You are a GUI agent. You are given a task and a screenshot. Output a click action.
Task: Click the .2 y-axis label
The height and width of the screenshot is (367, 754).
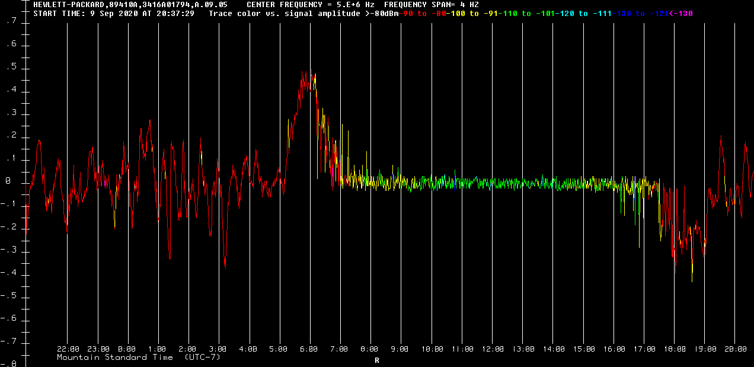pyautogui.click(x=11, y=136)
